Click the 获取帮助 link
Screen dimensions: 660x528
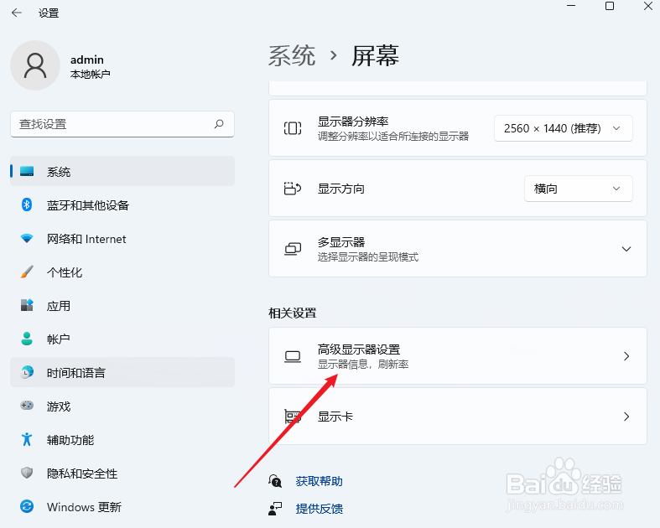[319, 481]
